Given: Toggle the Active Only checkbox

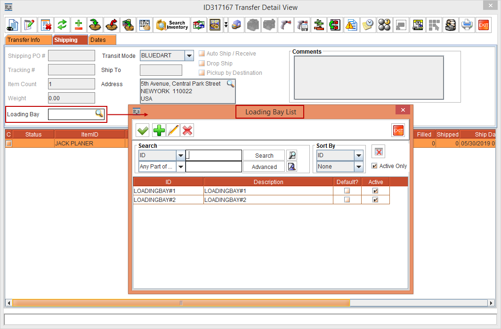Looking at the screenshot, I should pos(374,166).
